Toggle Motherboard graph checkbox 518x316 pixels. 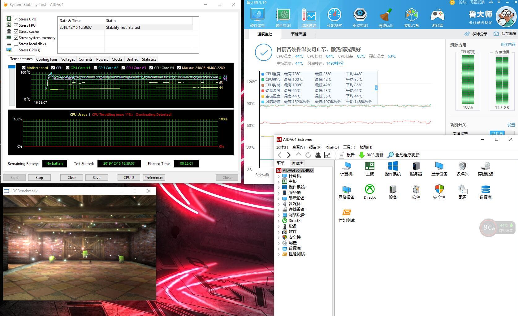24,67
